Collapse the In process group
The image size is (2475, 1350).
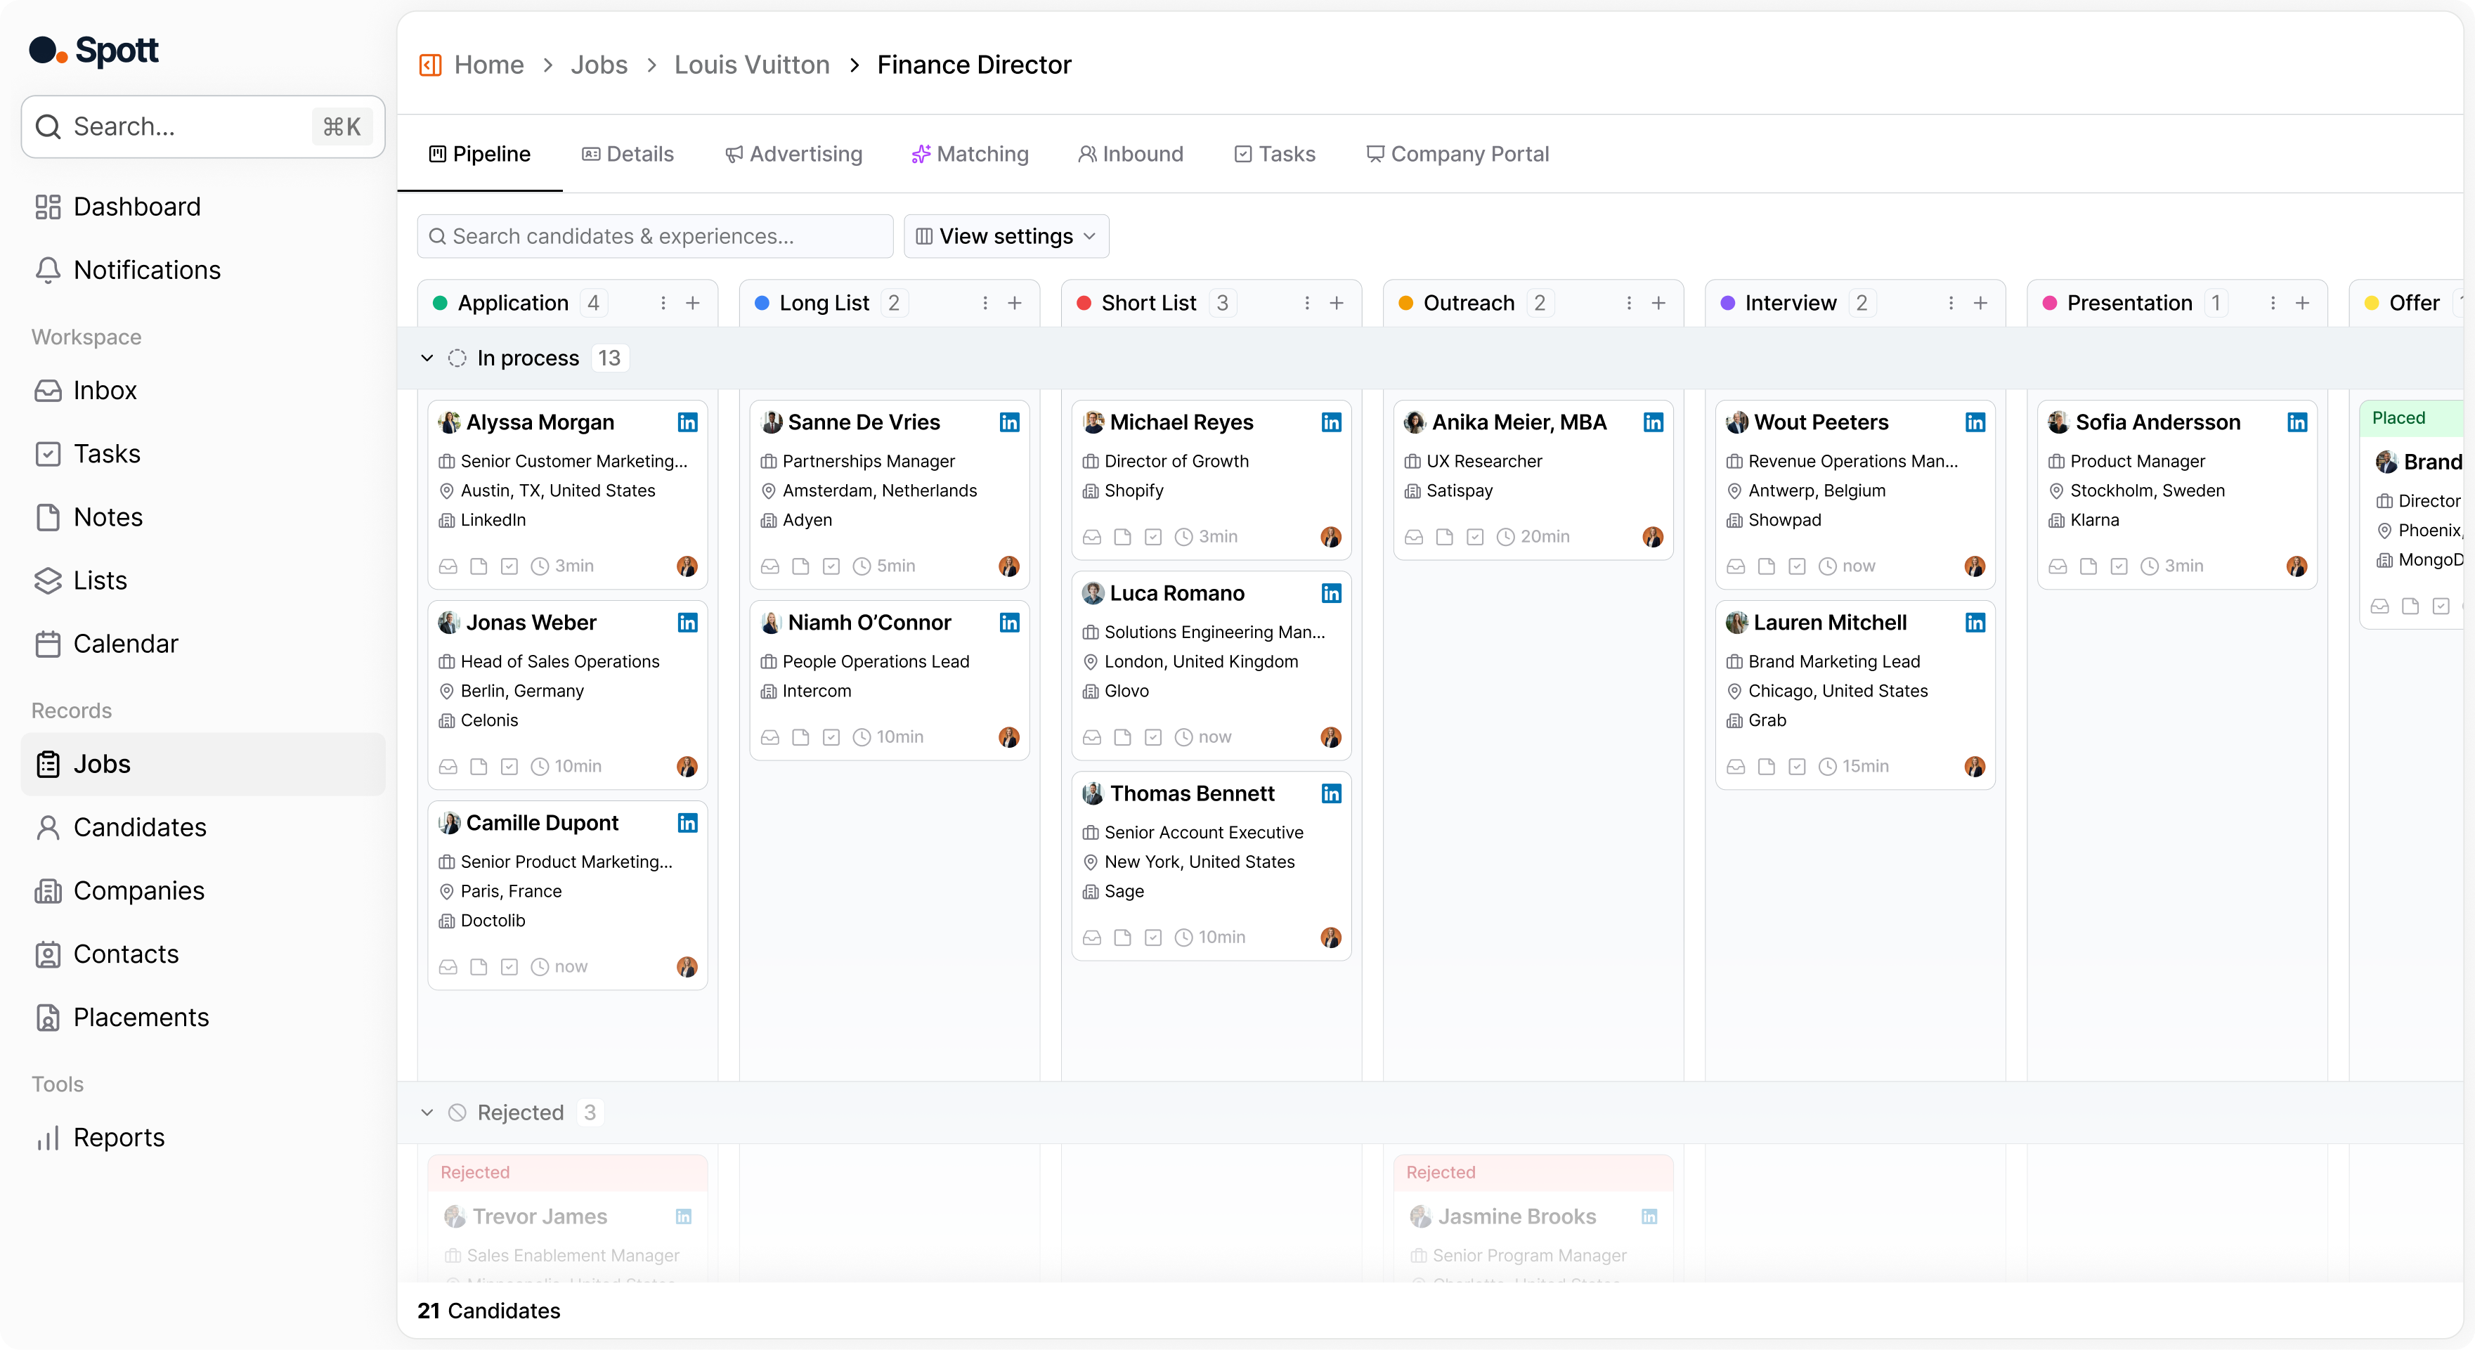click(x=427, y=358)
